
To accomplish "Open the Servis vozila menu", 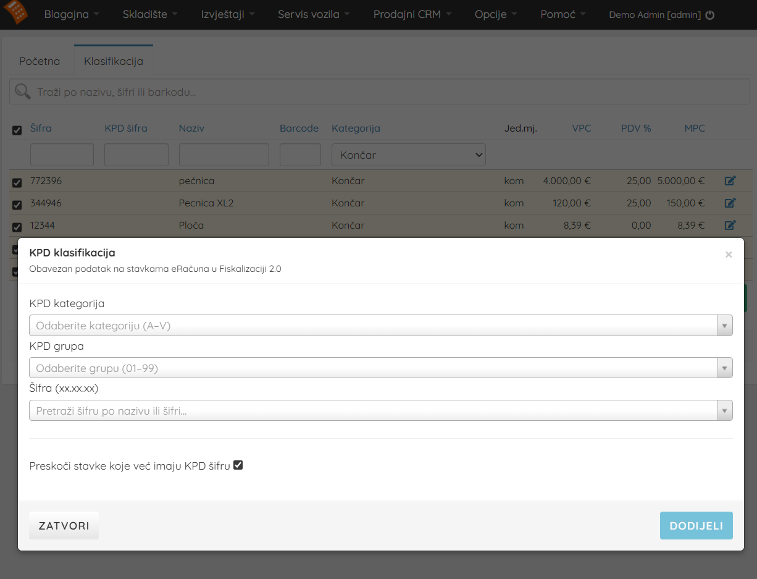I will pos(314,14).
